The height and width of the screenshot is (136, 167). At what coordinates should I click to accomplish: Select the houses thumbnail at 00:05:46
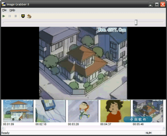tap(148, 111)
